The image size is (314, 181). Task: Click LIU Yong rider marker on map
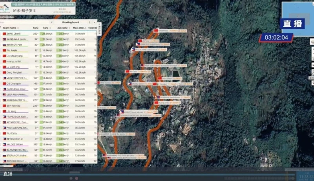(149, 41)
